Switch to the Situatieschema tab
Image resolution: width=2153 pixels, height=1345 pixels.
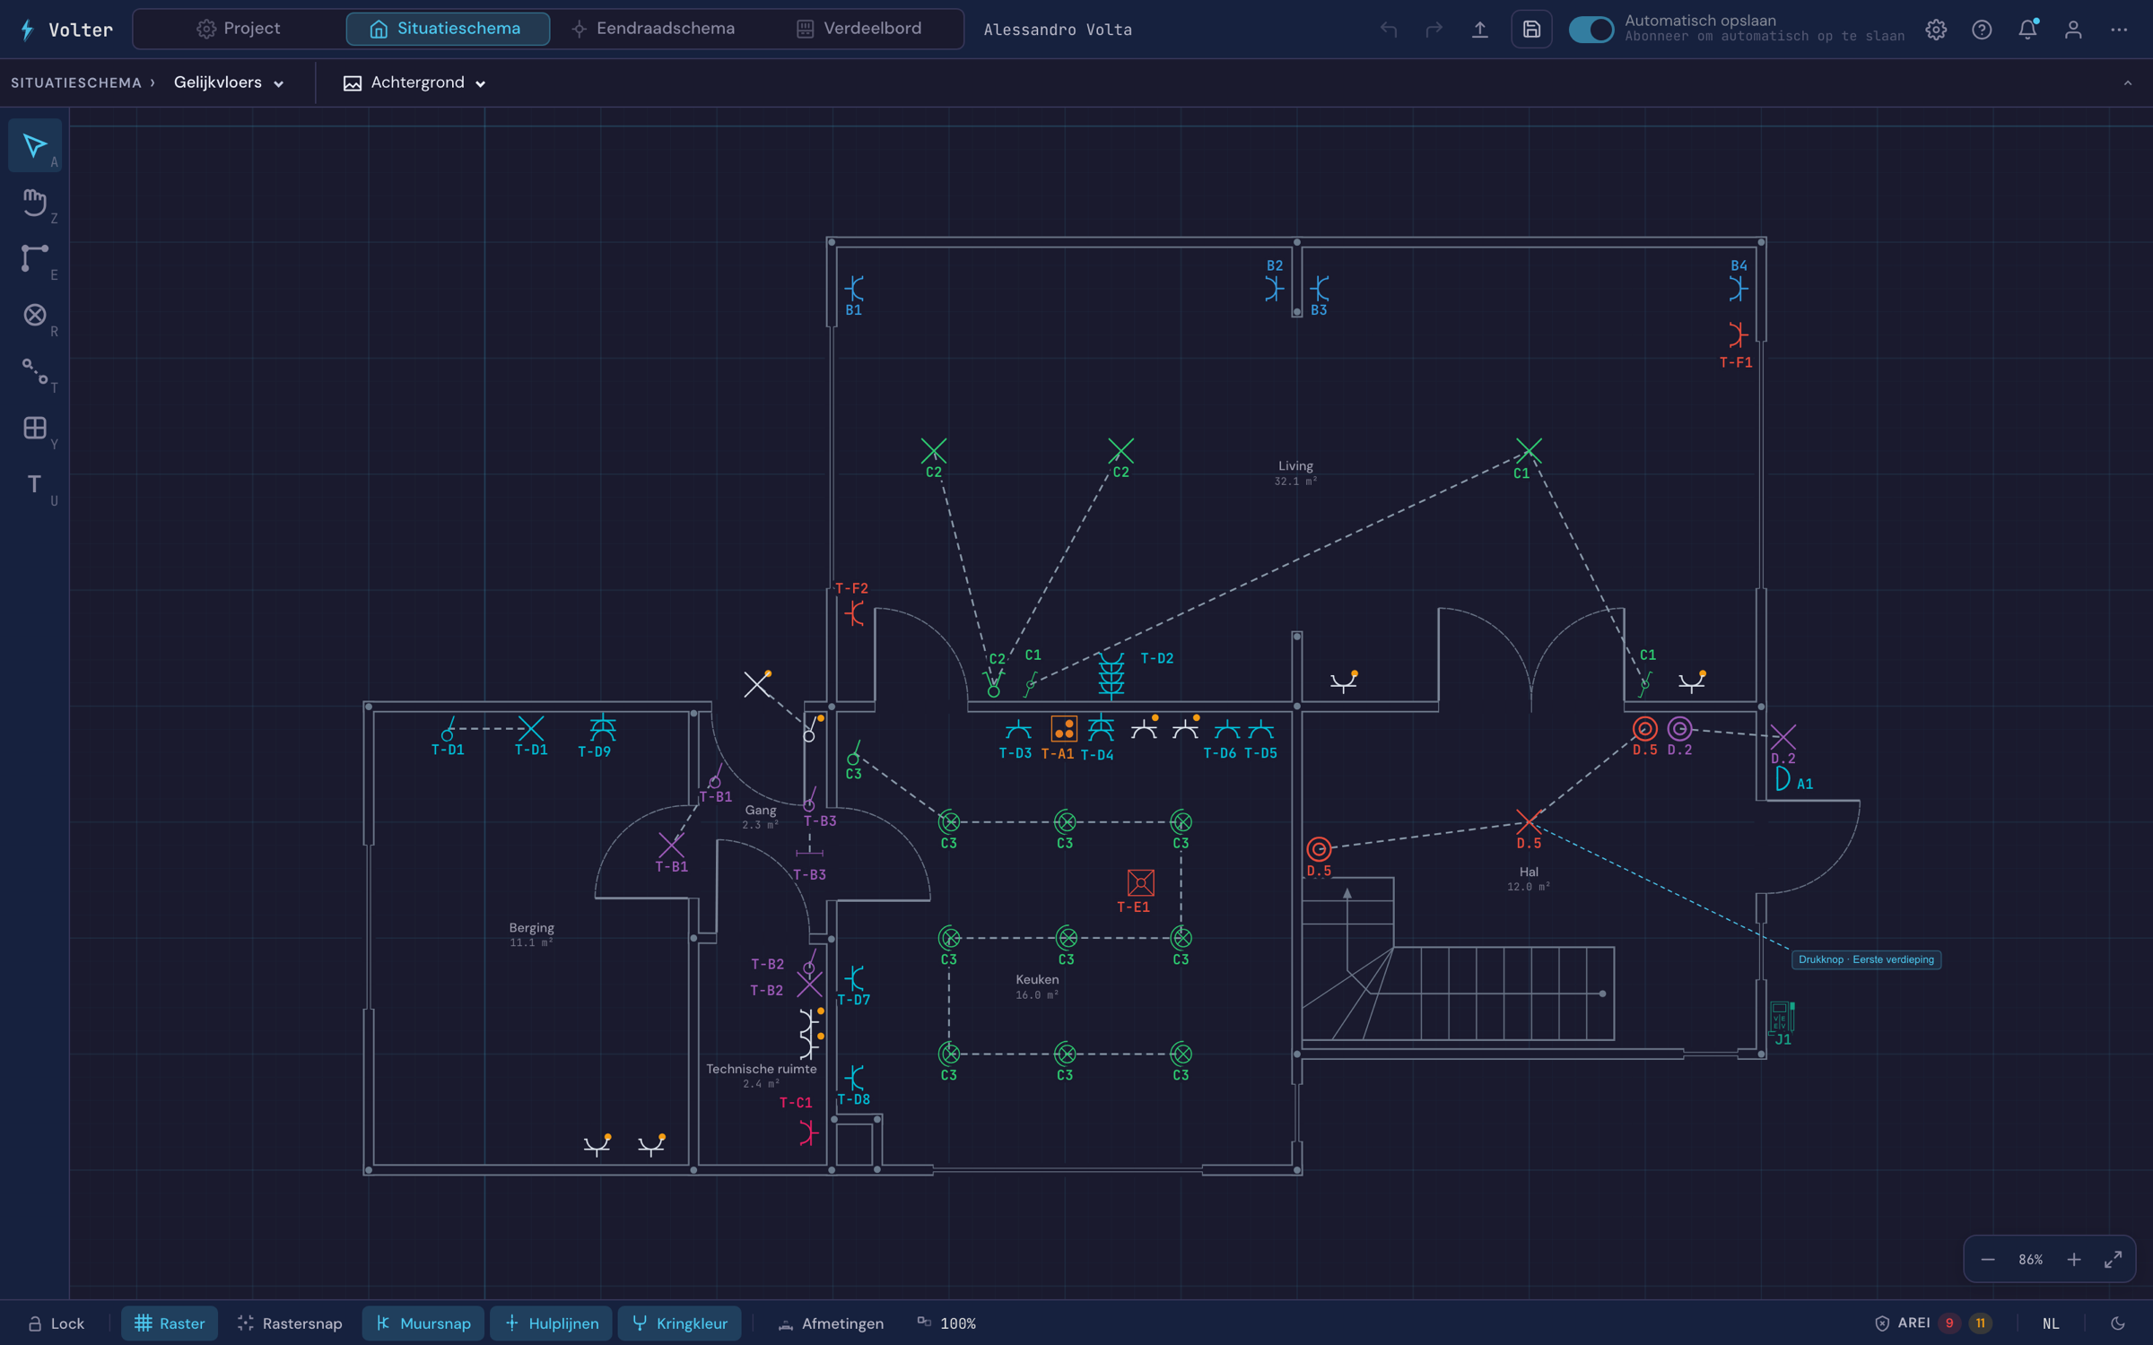(447, 29)
